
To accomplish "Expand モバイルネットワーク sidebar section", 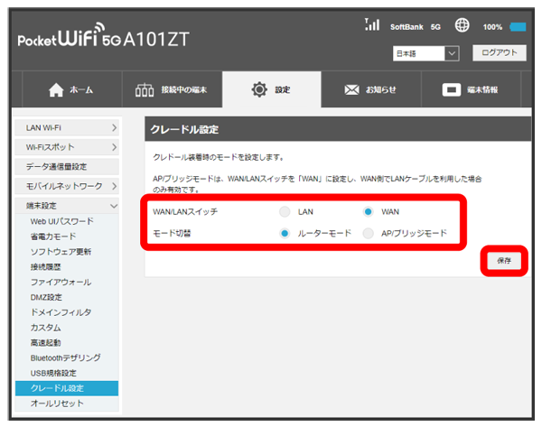I will (x=66, y=186).
